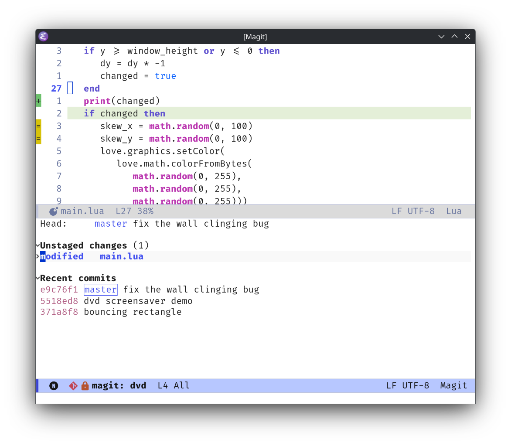Click the current line number 27
Screen dimensions: 511x446
coord(56,89)
